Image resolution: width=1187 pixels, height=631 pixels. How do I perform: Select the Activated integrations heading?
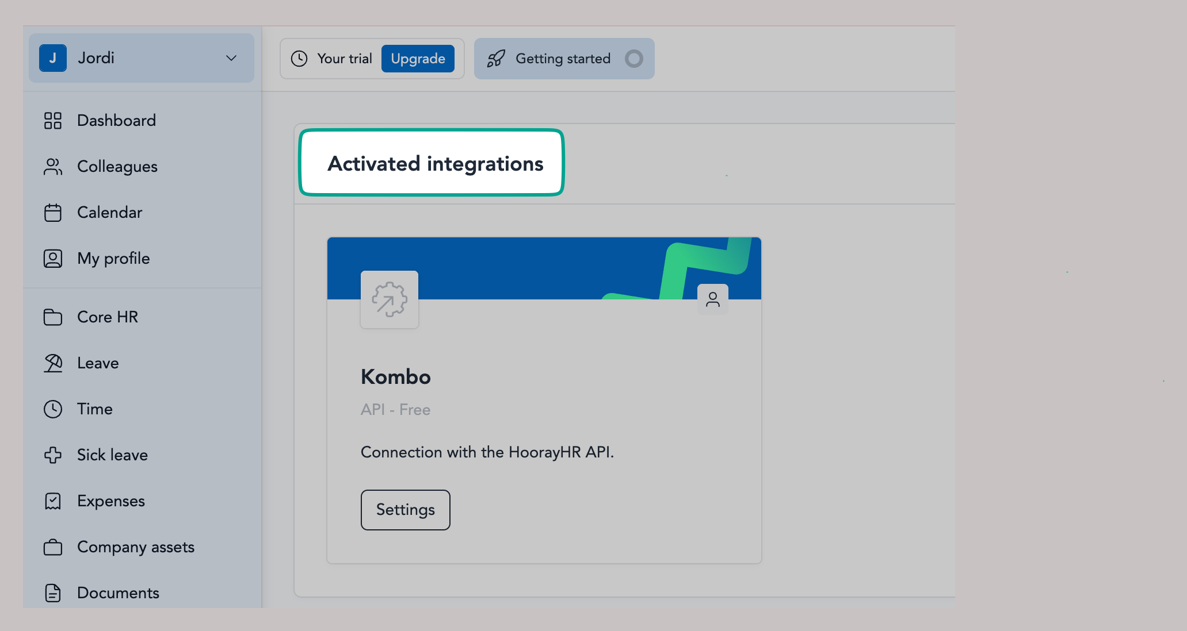click(x=435, y=164)
